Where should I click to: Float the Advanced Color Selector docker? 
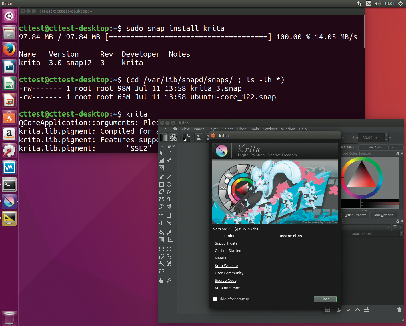click(x=398, y=153)
